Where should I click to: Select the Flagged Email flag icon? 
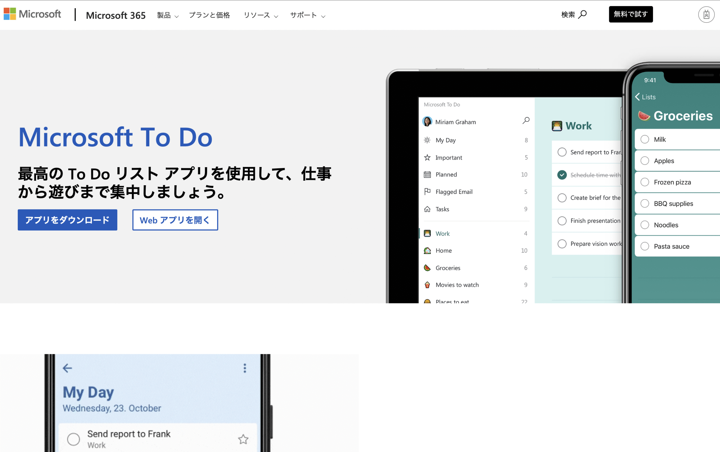click(x=427, y=191)
